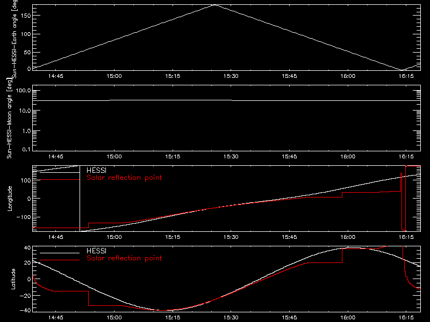Click the 'Sun-HESSI-Moon angle [deg]' axis label
This screenshot has width=430, height=322.
click(x=10, y=118)
